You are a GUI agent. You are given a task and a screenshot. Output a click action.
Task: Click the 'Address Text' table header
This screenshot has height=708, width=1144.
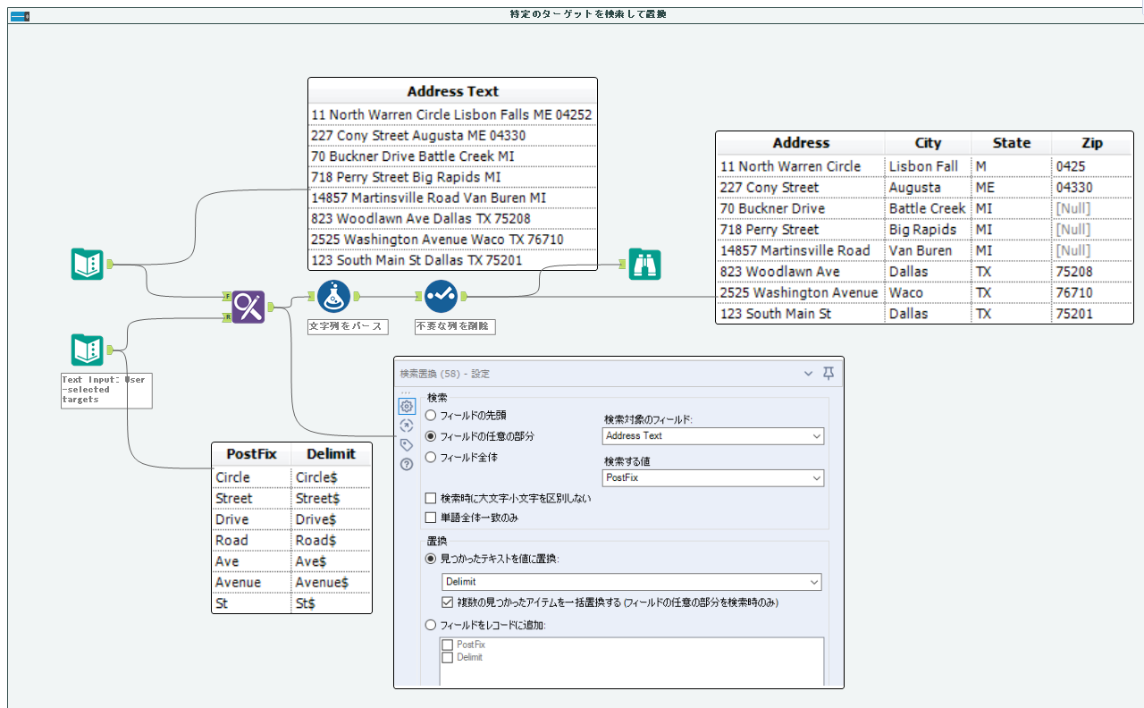[x=452, y=91]
